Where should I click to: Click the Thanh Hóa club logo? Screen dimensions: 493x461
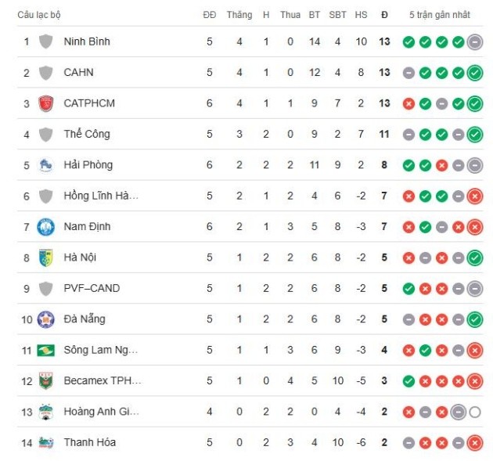(45, 443)
